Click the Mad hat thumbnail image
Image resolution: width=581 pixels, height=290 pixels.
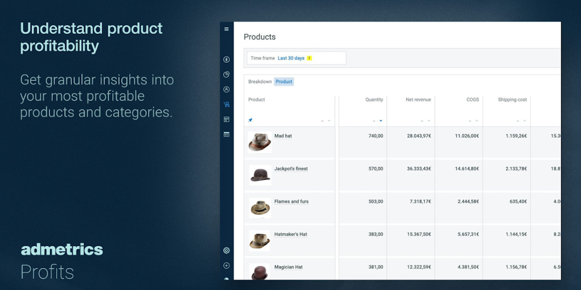259,142
